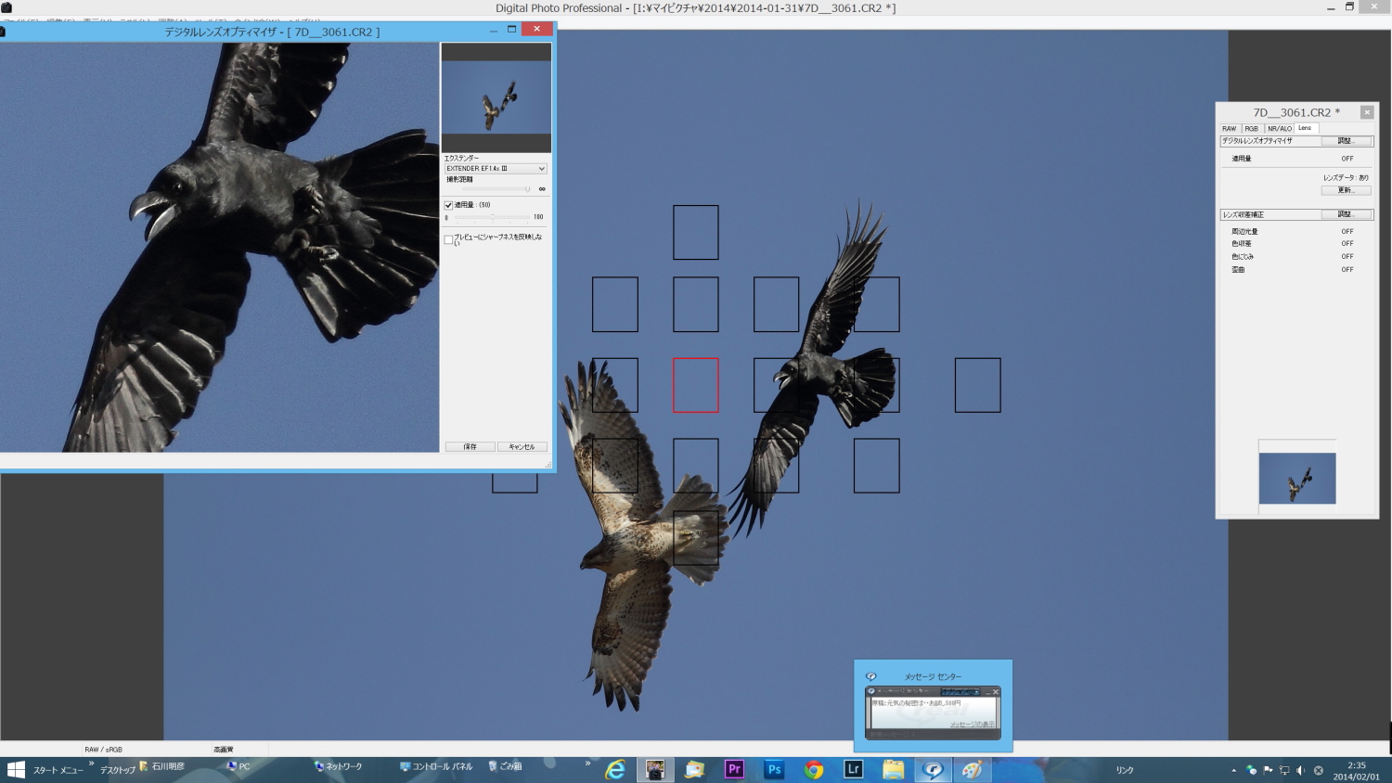
Task: Click 調整 button for レンズ収差補正
Action: (1346, 214)
